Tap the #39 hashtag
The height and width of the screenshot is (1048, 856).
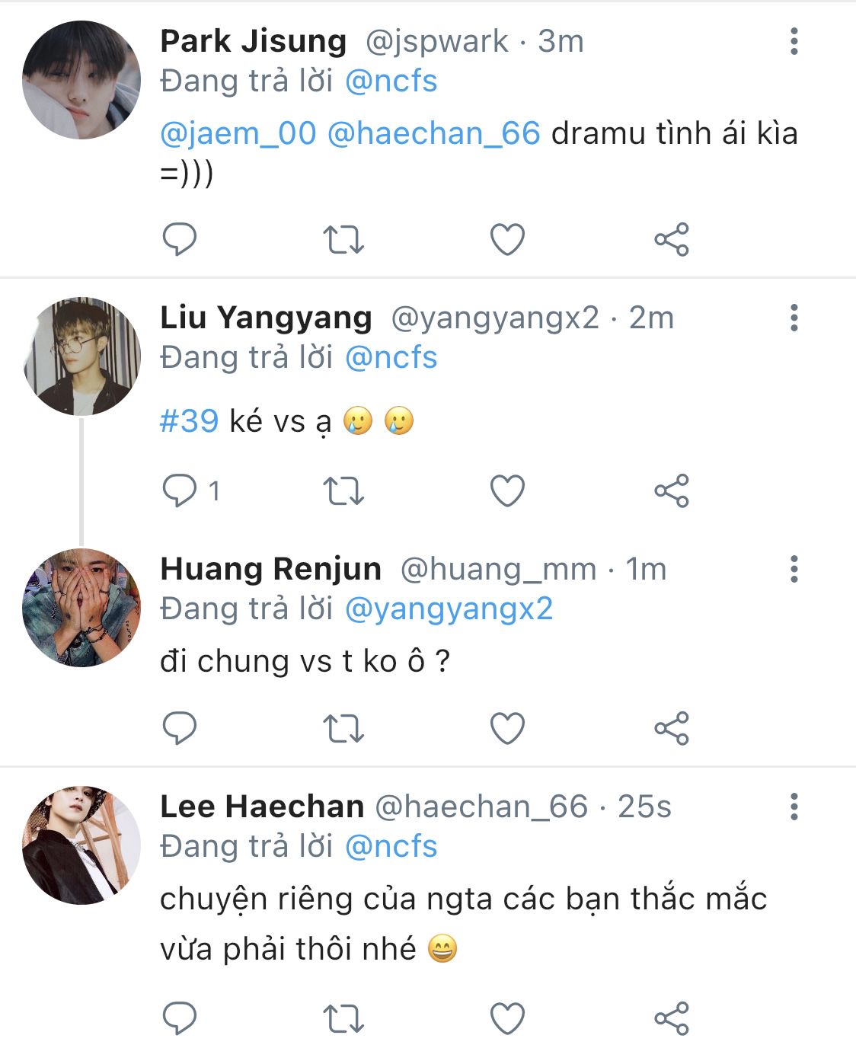(x=189, y=421)
